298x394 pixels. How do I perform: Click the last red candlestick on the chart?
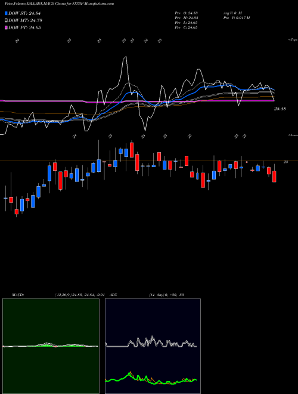(274, 176)
